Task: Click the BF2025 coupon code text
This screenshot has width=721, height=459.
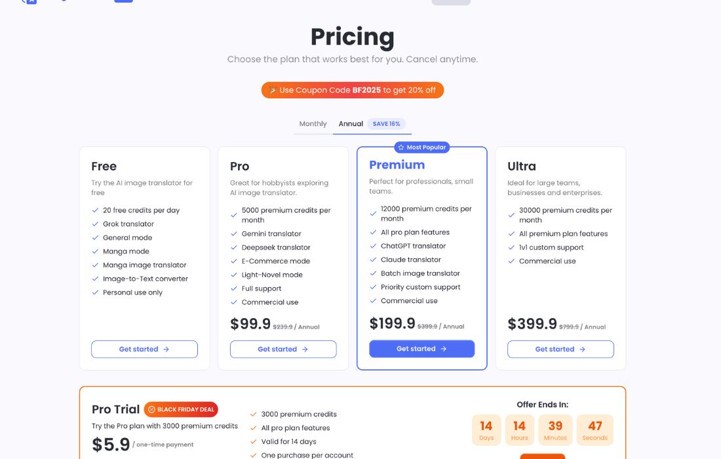Action: click(x=366, y=90)
